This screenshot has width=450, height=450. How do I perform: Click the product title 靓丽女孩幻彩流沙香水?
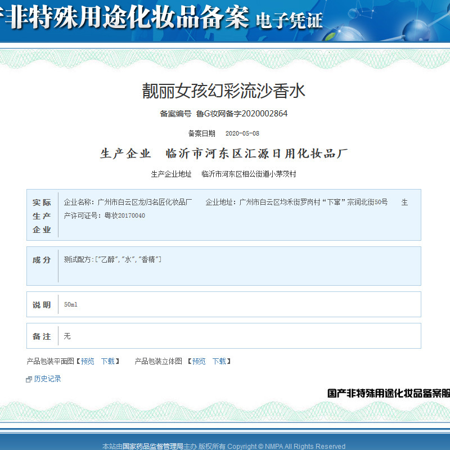[223, 91]
